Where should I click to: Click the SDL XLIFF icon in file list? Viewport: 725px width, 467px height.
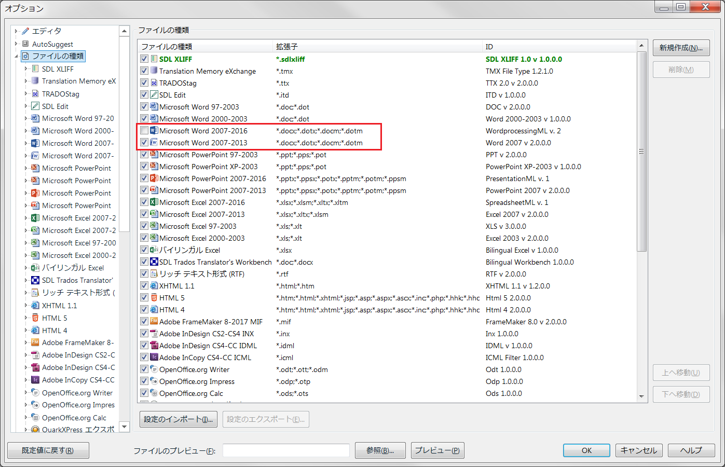point(154,59)
